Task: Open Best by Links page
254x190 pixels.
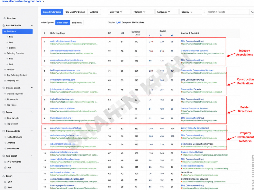Action: point(13,118)
